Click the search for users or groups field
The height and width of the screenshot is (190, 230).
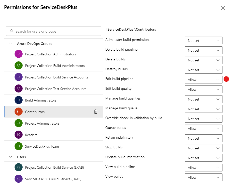pos(53,31)
